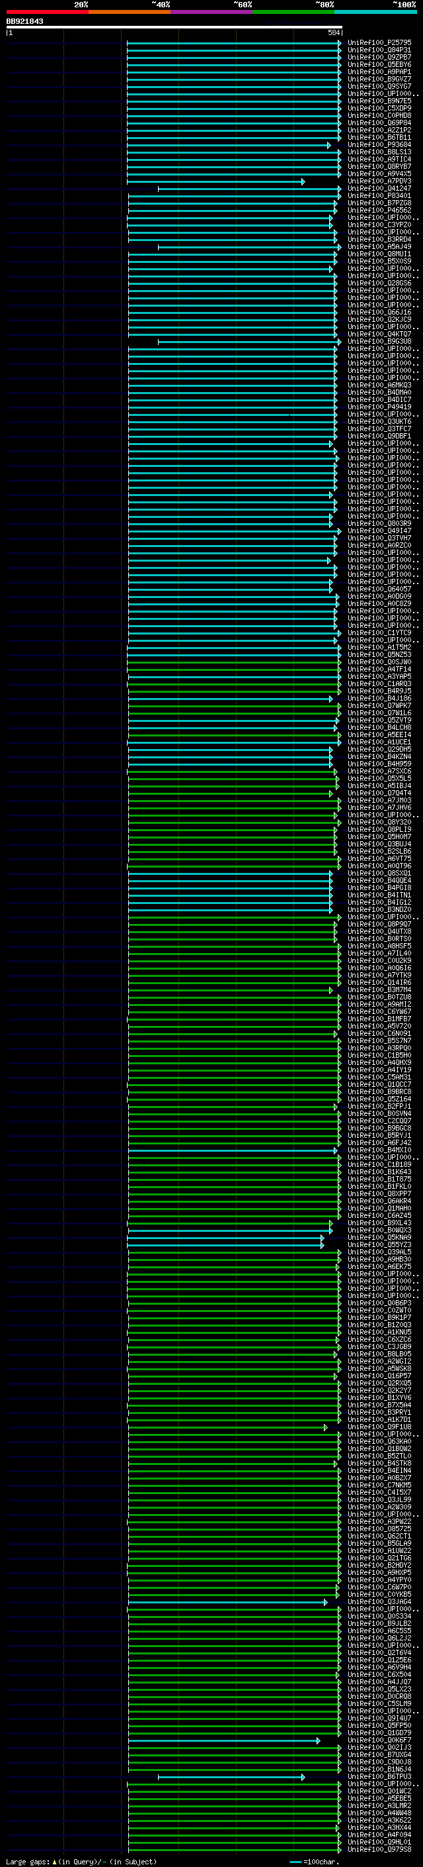This screenshot has height=1867, width=423.
Task: Click the =100char. scale legend
Action: point(315,1861)
